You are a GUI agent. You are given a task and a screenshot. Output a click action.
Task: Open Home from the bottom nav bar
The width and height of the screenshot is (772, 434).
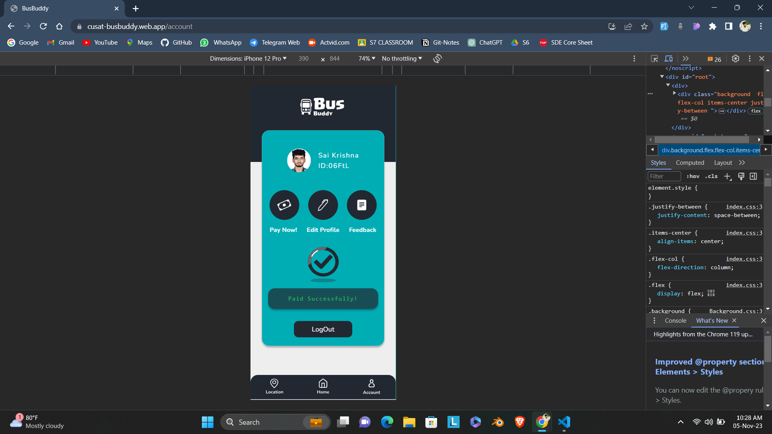323,386
